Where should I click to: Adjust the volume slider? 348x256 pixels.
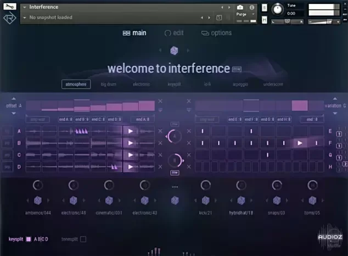point(324,21)
